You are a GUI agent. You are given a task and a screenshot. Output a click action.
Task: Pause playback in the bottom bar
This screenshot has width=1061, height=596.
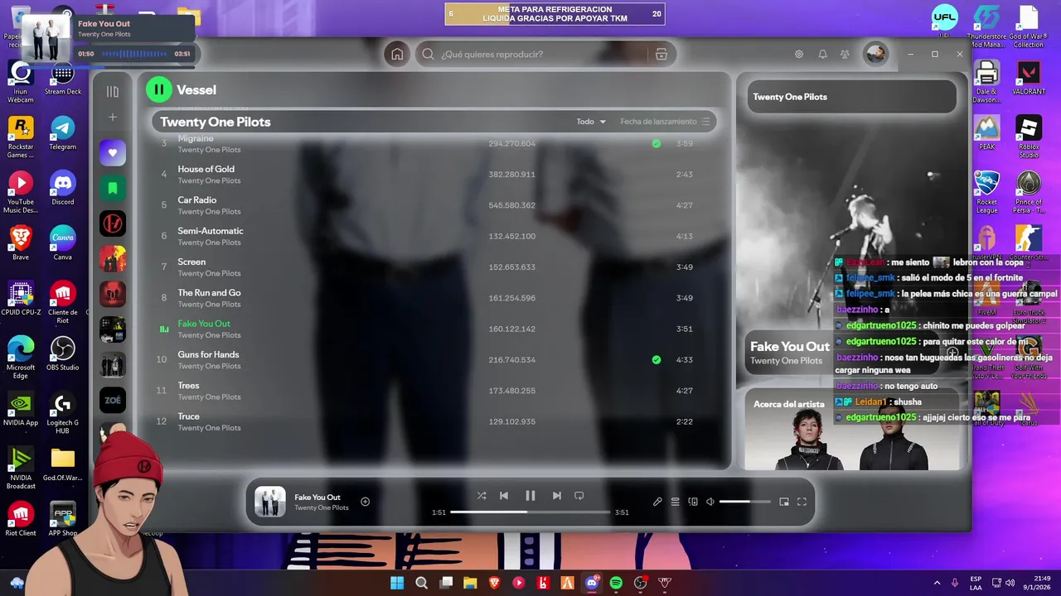tap(530, 496)
